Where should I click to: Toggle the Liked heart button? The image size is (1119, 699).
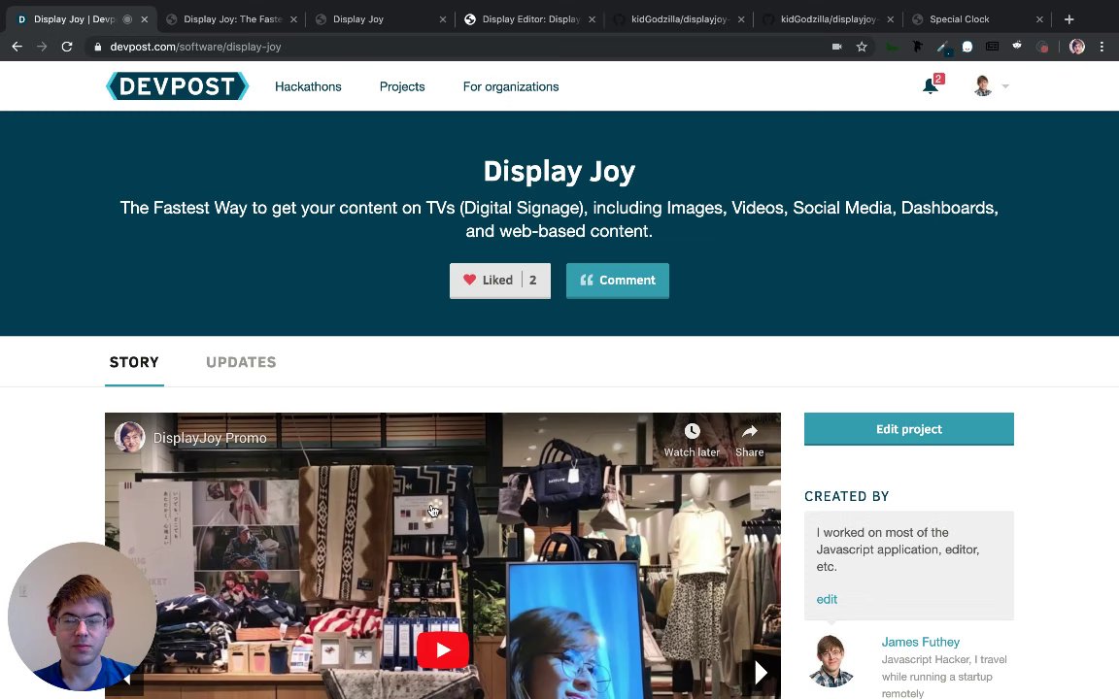click(499, 281)
